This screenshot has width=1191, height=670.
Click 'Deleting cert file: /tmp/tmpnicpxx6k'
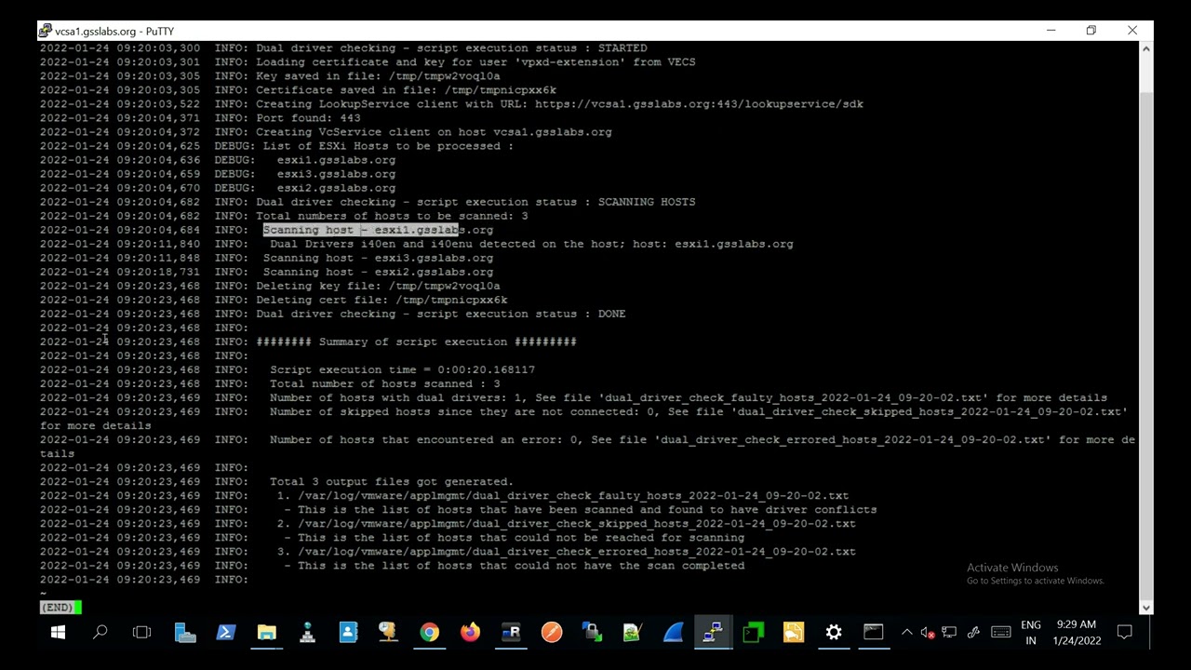(381, 300)
